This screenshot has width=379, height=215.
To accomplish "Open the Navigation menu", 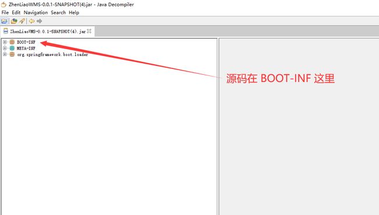I will [x=36, y=13].
